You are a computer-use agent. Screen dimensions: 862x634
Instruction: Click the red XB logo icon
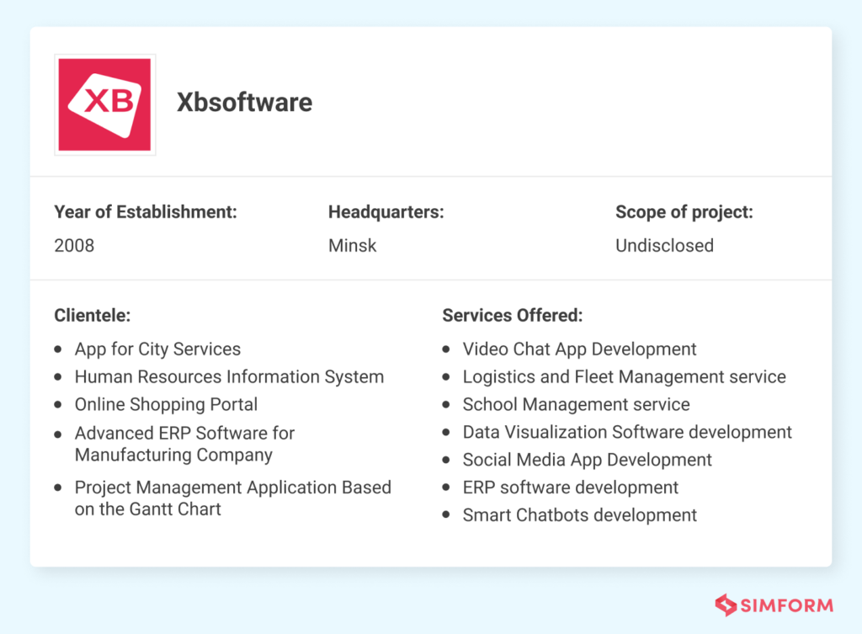[x=104, y=104]
